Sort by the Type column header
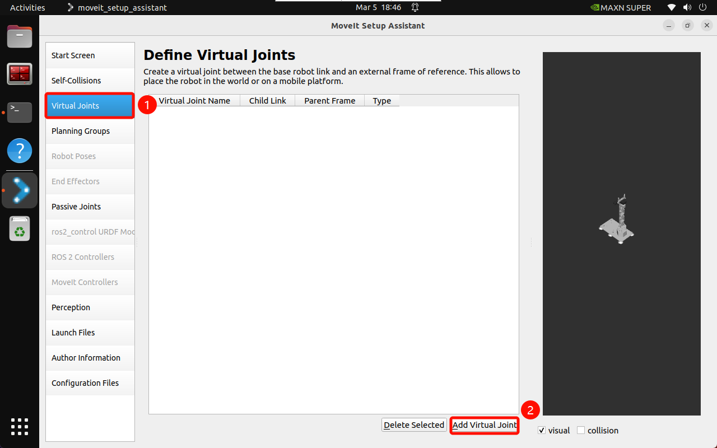The height and width of the screenshot is (448, 717). [382, 101]
